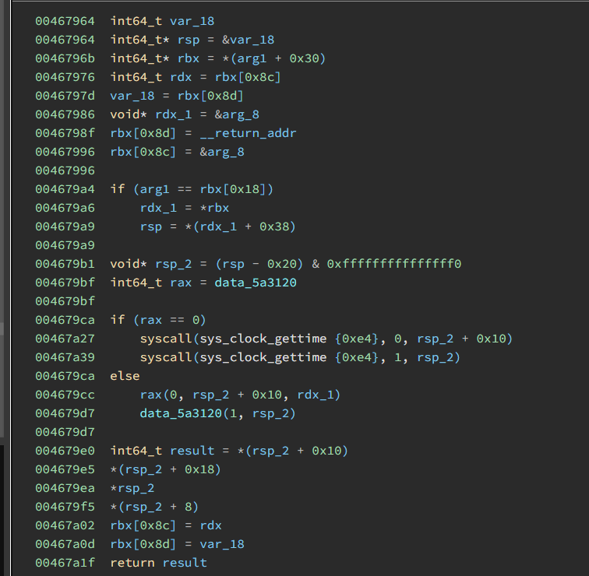This screenshot has height=576, width=589.
Task: Click sys_clock_gettime in the syscall at 00467a39
Action: coord(263,357)
